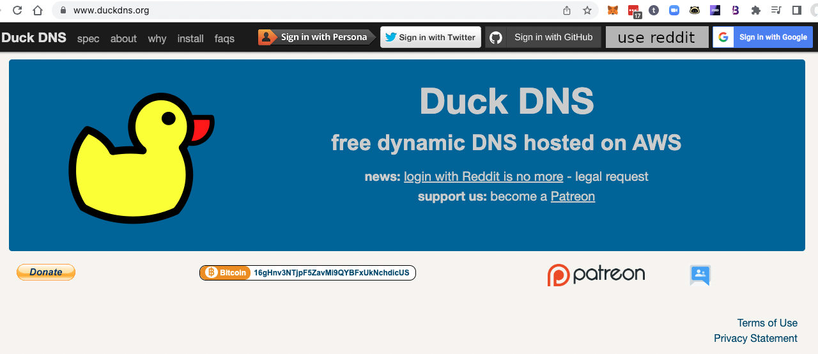Open the black-and-yellow face extension icon
This screenshot has width=818, height=354.
[x=695, y=10]
